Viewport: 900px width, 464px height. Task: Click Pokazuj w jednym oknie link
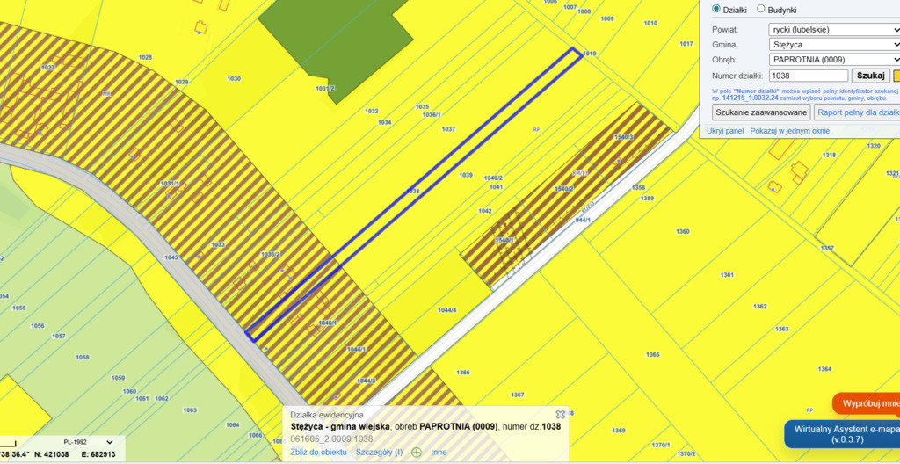(x=789, y=131)
